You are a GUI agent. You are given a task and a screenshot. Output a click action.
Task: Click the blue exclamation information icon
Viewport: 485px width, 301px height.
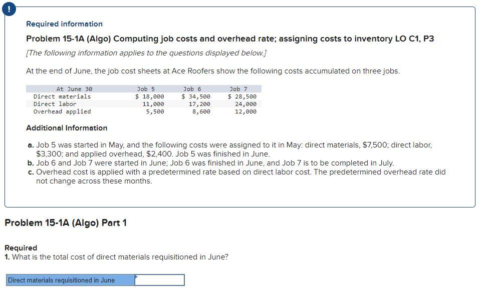click(10, 8)
